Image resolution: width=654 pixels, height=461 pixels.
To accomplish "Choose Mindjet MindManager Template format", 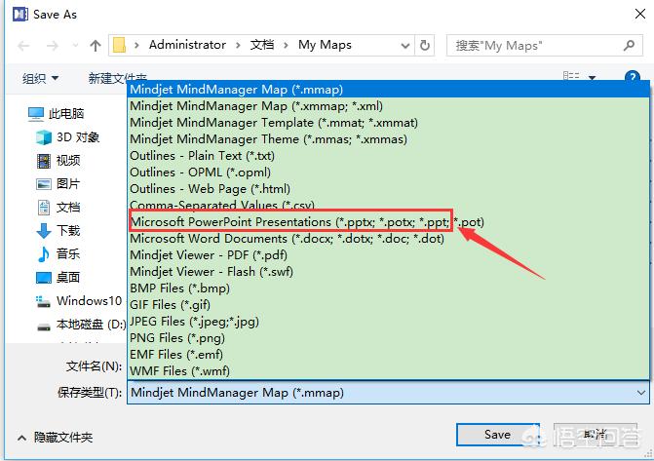I will (388, 123).
